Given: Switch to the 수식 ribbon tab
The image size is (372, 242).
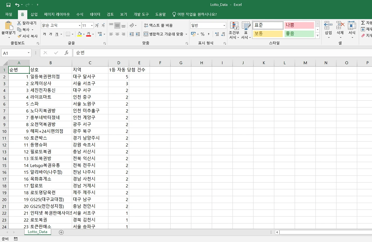Looking at the screenshot, I should point(80,14).
